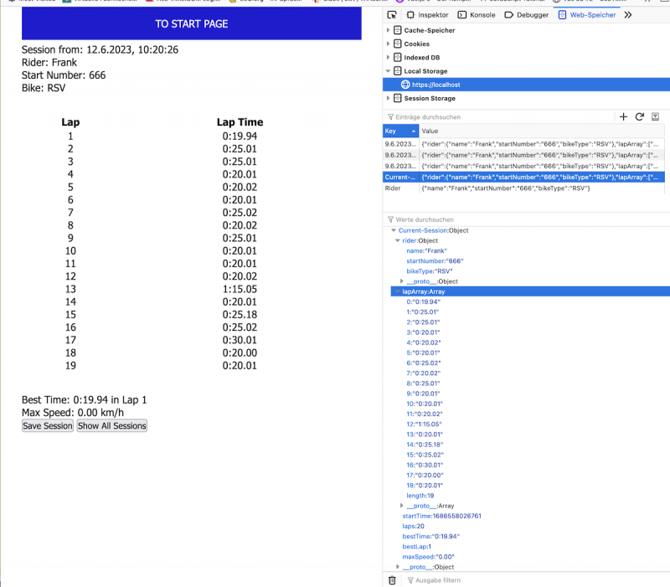Click the Indexed DB storage icon
670x587 pixels.
[397, 58]
